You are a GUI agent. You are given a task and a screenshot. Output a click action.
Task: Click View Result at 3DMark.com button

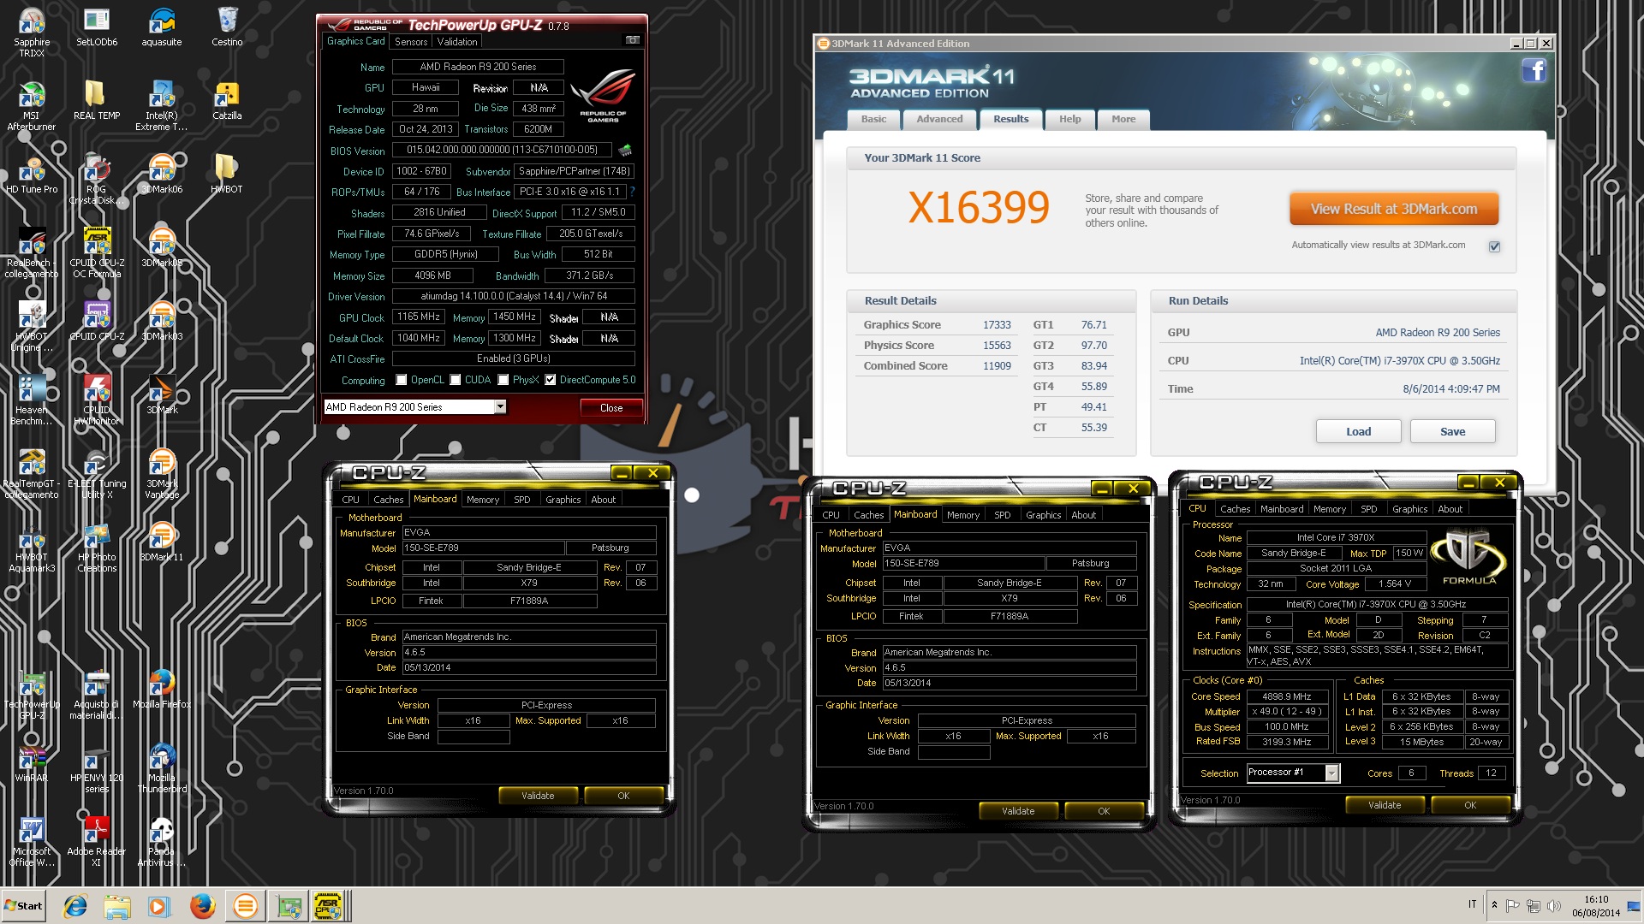pos(1393,209)
